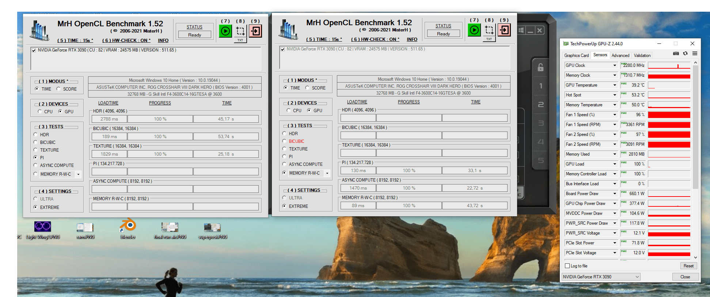Open the GPU Clock sensor dropdown
Viewport: 710px width, 297px height.
click(615, 65)
